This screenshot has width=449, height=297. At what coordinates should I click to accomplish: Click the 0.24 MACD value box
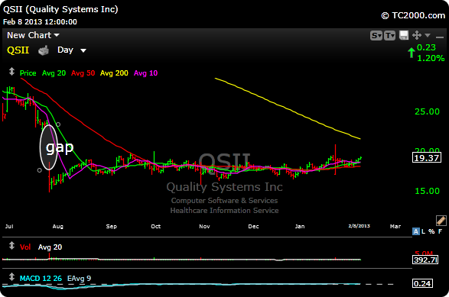(x=422, y=283)
